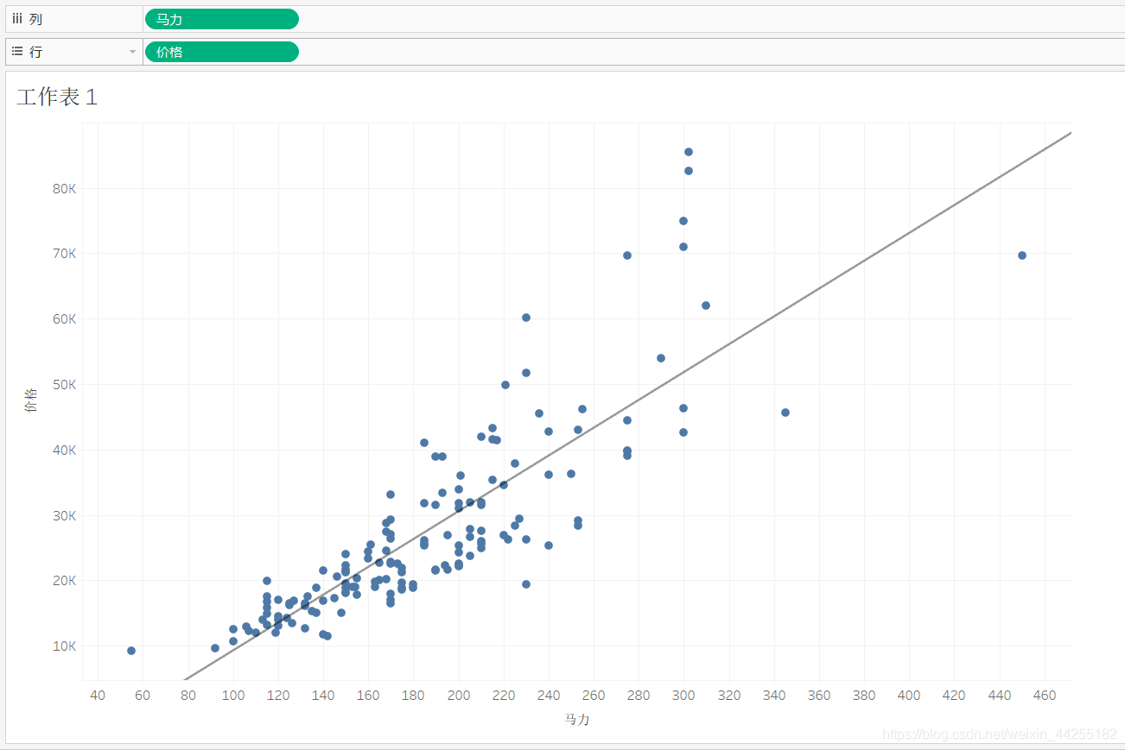This screenshot has height=750, width=1125.
Task: Click the 100 tick label on the horsepower axis
Action: tap(233, 695)
